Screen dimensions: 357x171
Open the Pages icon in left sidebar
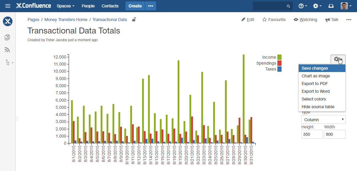(8, 37)
